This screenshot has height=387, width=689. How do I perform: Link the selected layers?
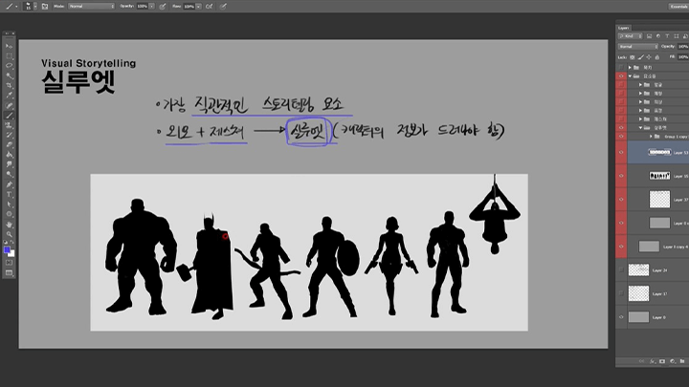(642, 361)
